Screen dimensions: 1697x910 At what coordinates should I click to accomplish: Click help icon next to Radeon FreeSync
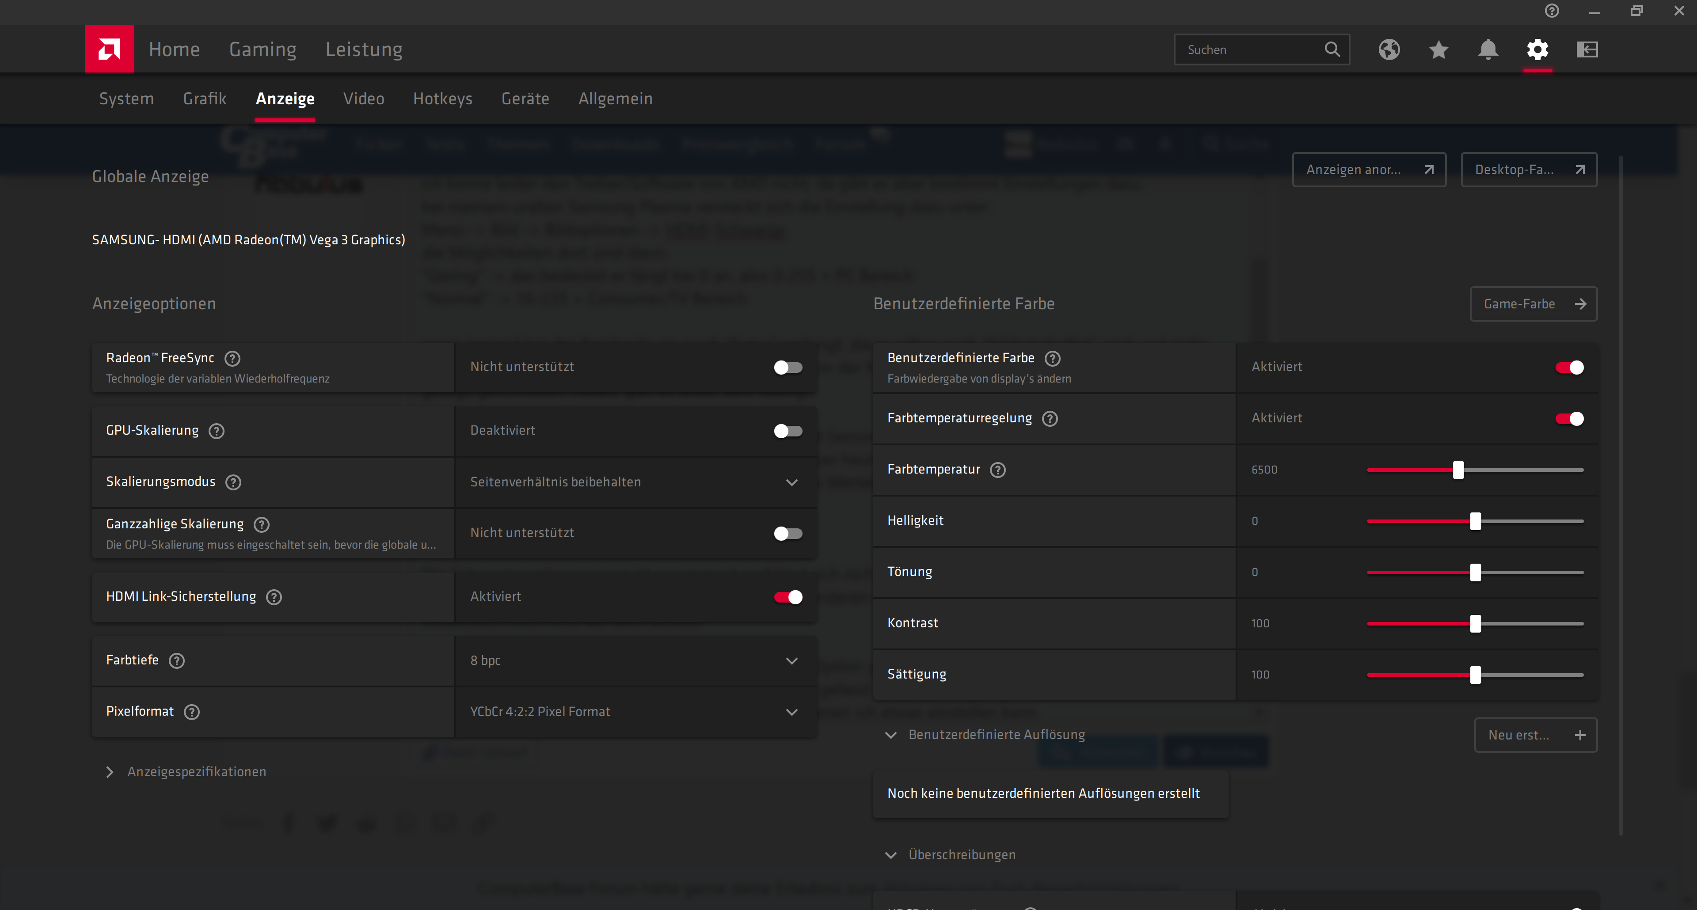(232, 358)
